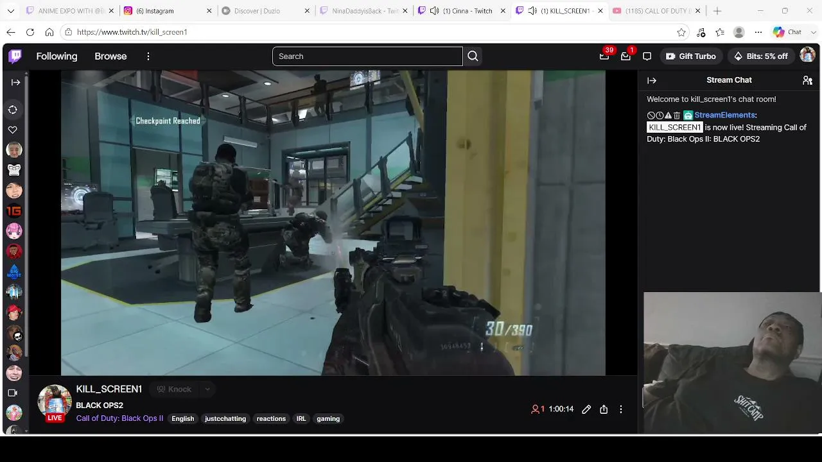Share the stream using the share icon
Viewport: 822px width, 462px height.
(604, 409)
